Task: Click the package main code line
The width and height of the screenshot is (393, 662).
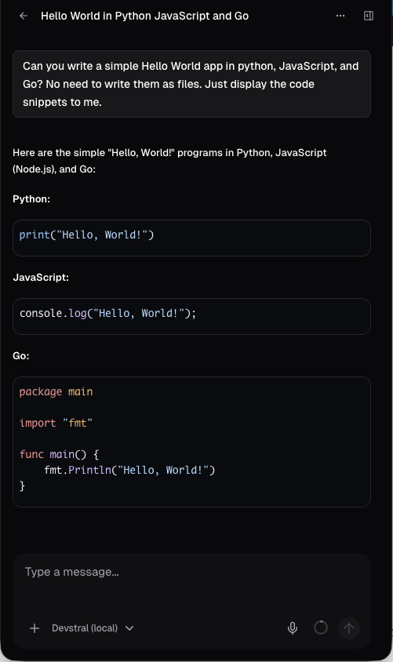Action: 56,392
